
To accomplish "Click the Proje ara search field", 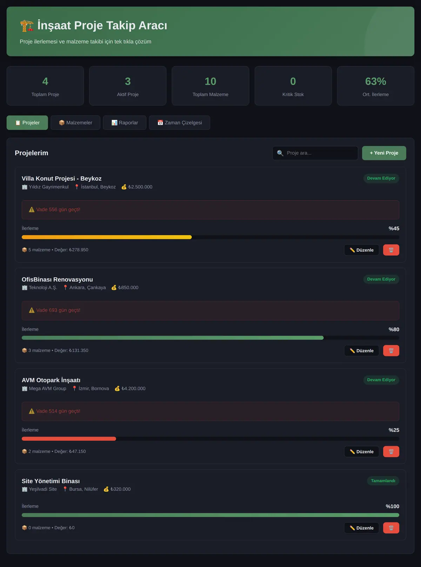I will coord(315,153).
